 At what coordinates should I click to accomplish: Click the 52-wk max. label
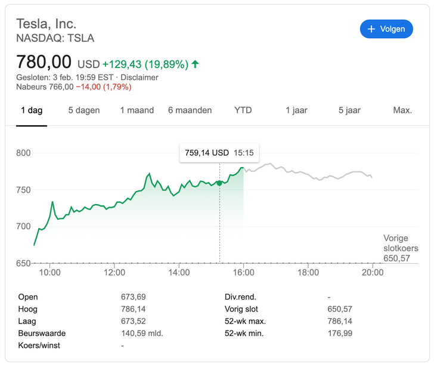(245, 321)
